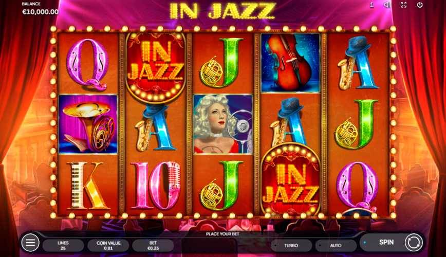Hit the SPIN button
Viewport: 446px width, 257px height.
[x=386, y=242]
